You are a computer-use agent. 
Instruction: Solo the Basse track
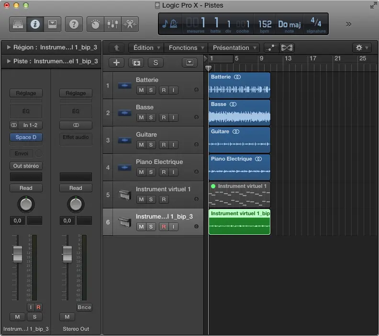[151, 117]
